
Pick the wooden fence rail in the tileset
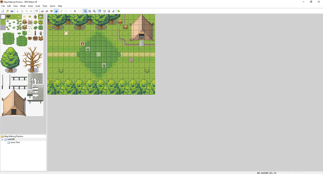point(19,78)
